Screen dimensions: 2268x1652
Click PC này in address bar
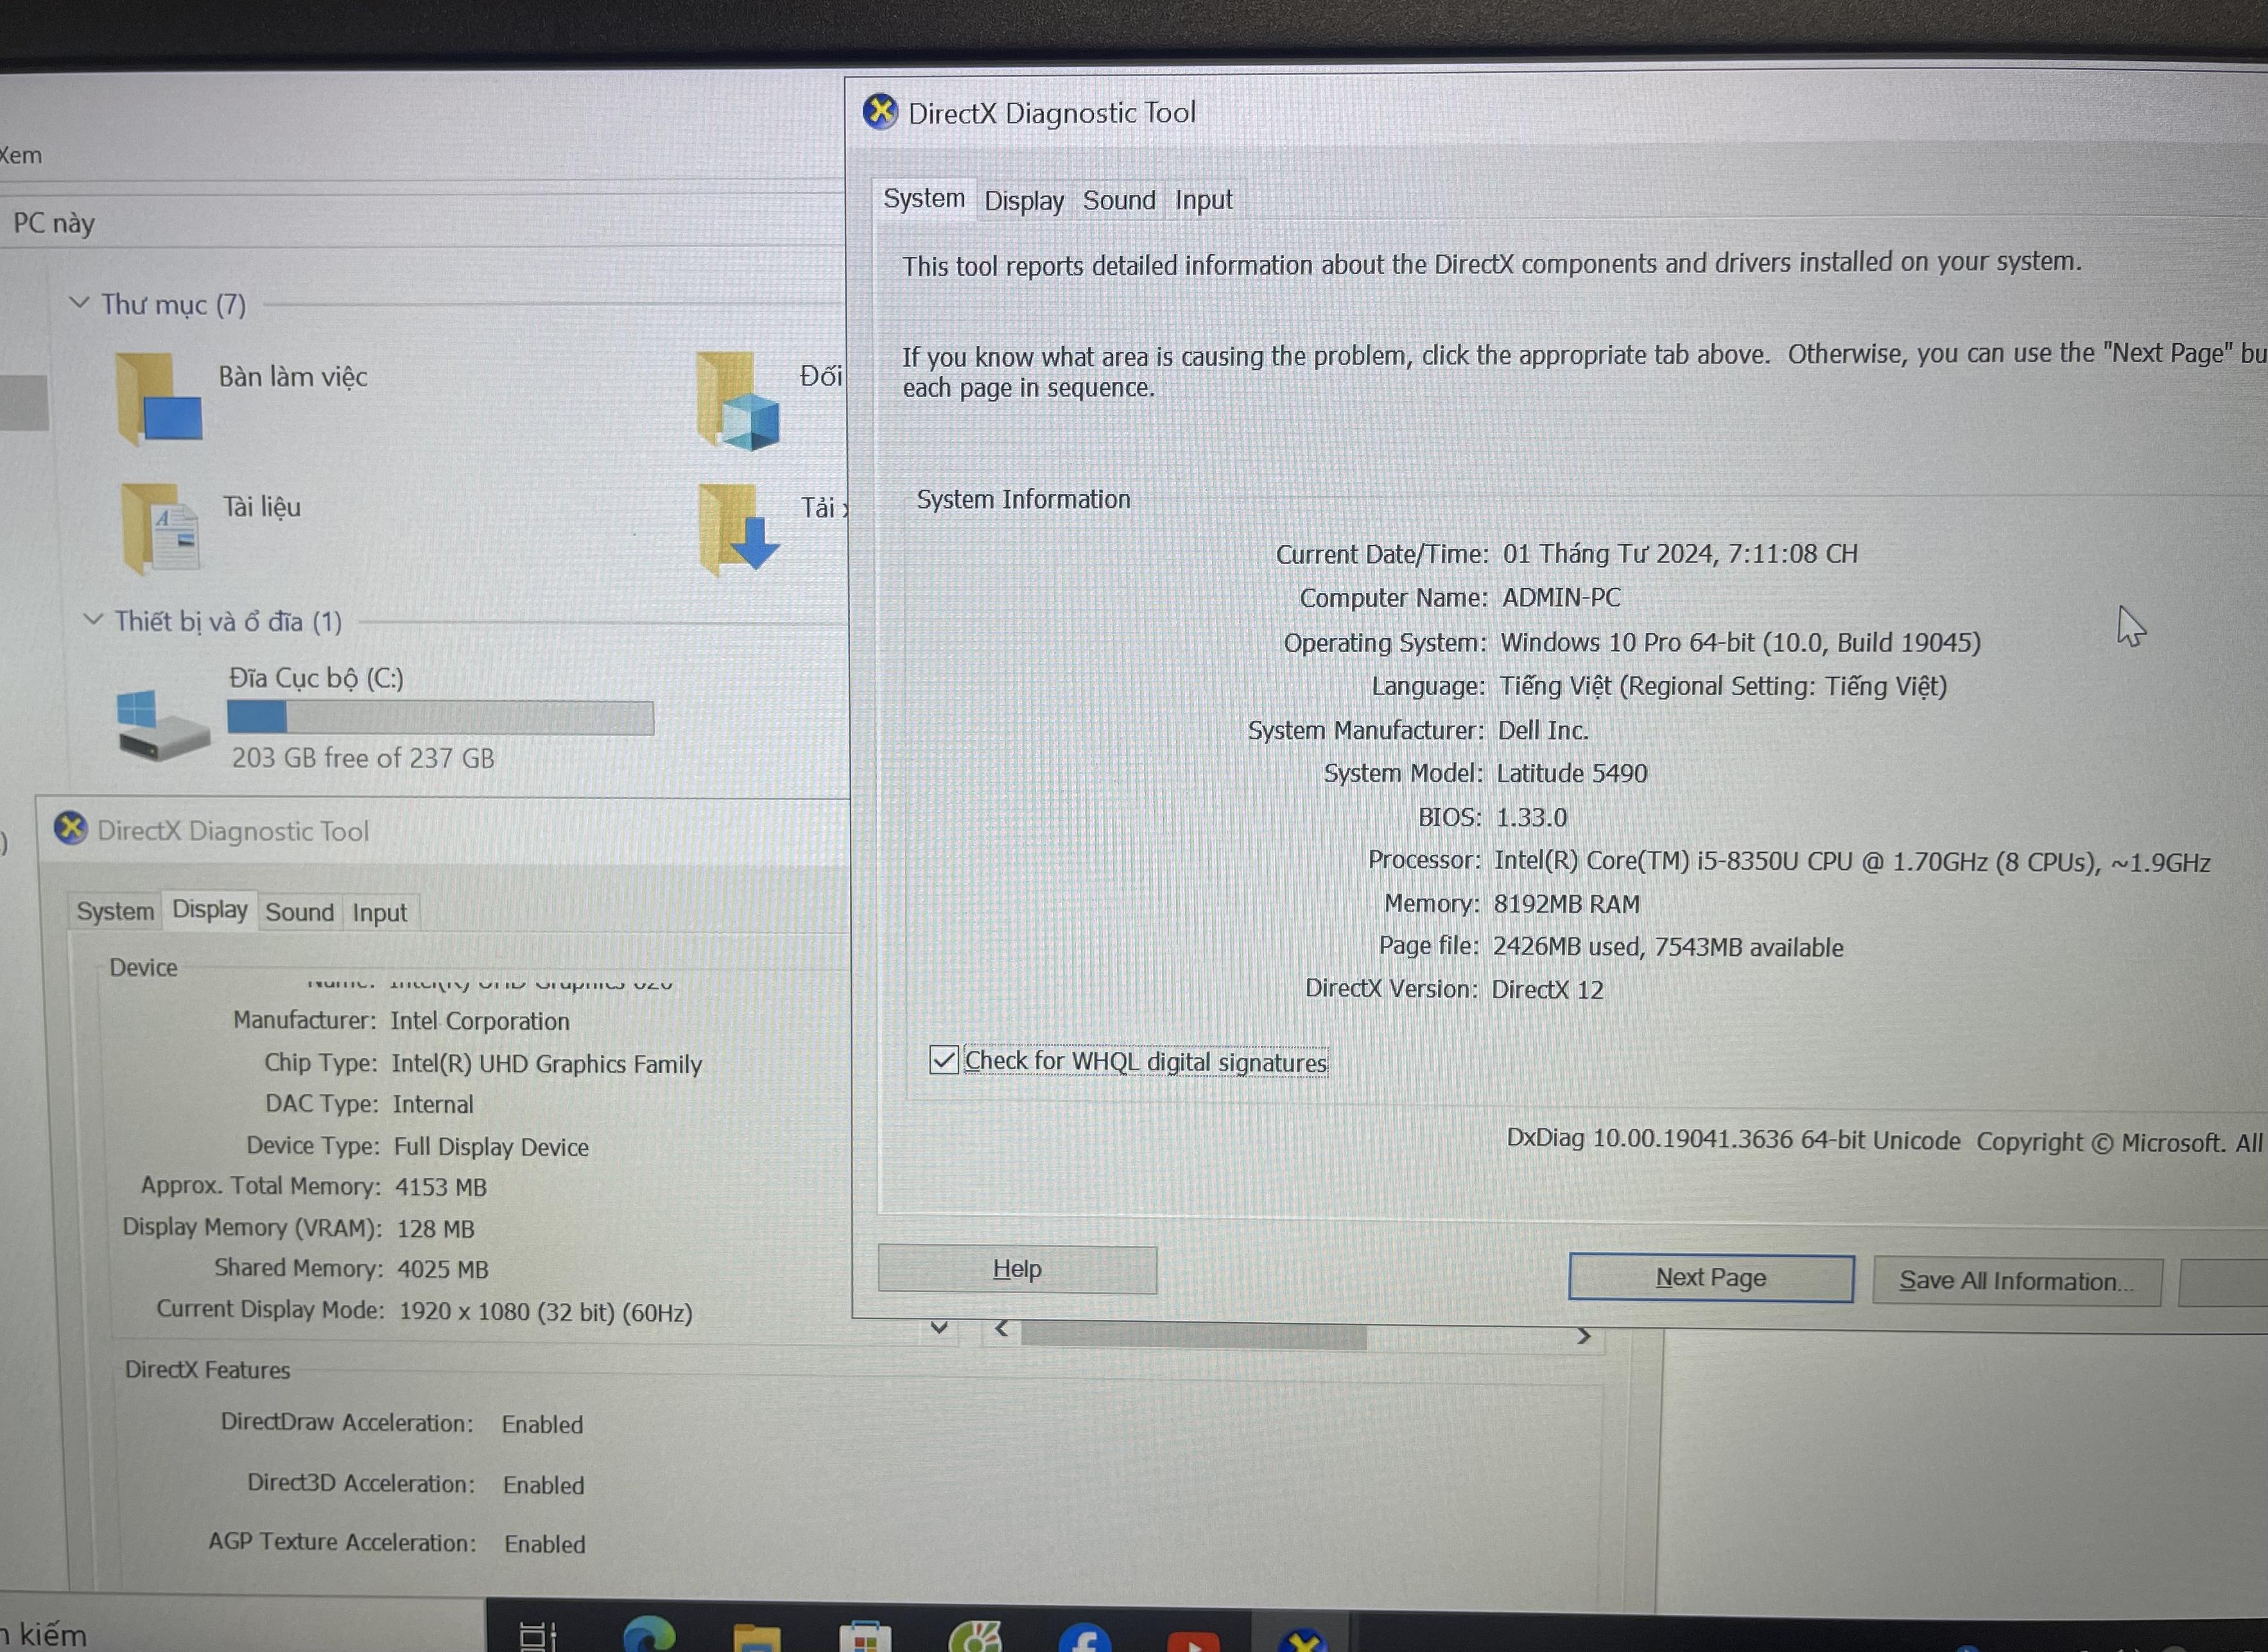tap(54, 223)
